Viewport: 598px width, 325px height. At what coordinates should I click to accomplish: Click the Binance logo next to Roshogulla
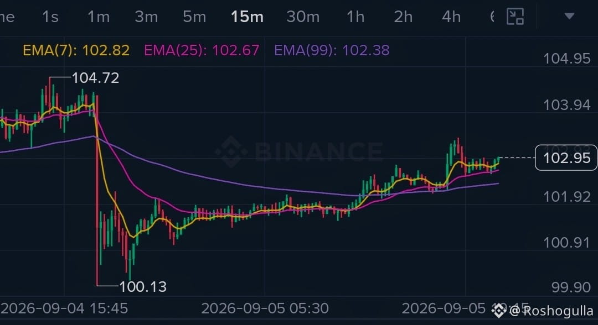(x=499, y=311)
